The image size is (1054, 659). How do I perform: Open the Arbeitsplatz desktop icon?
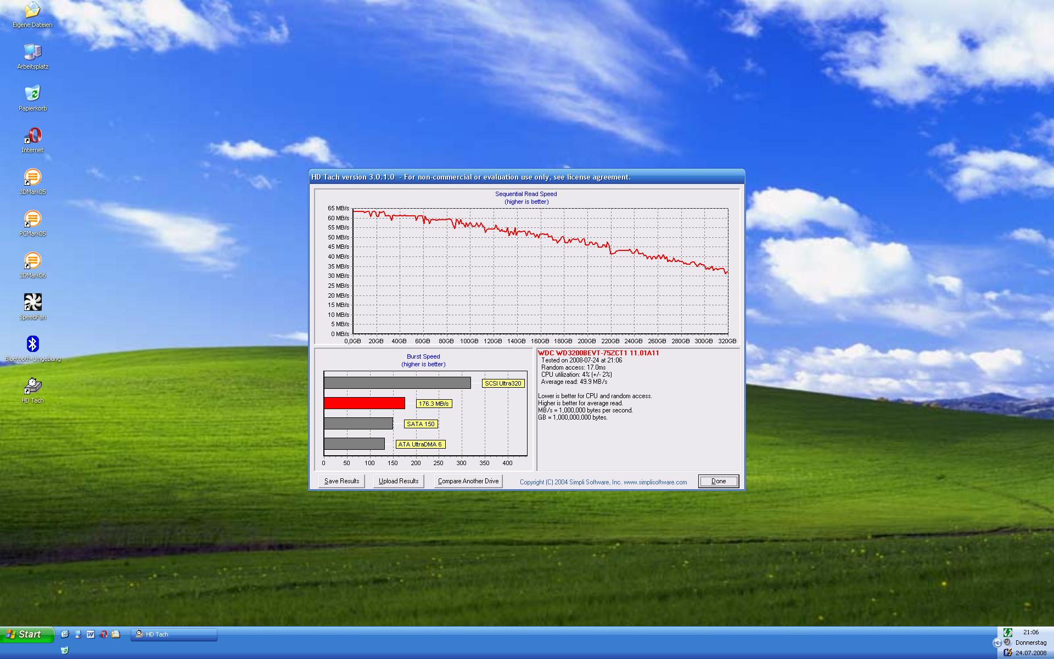click(32, 52)
